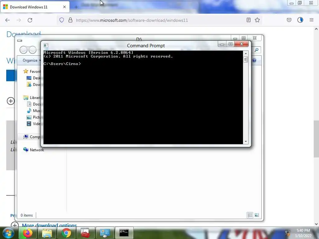Open the red toolbox taskbar app
Viewport: 319px width, 239px height.
coord(85,233)
